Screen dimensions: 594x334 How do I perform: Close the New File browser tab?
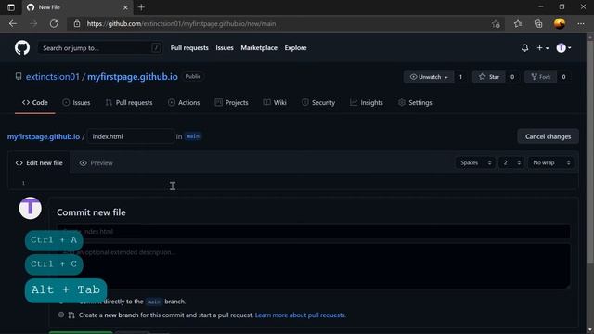tap(125, 7)
